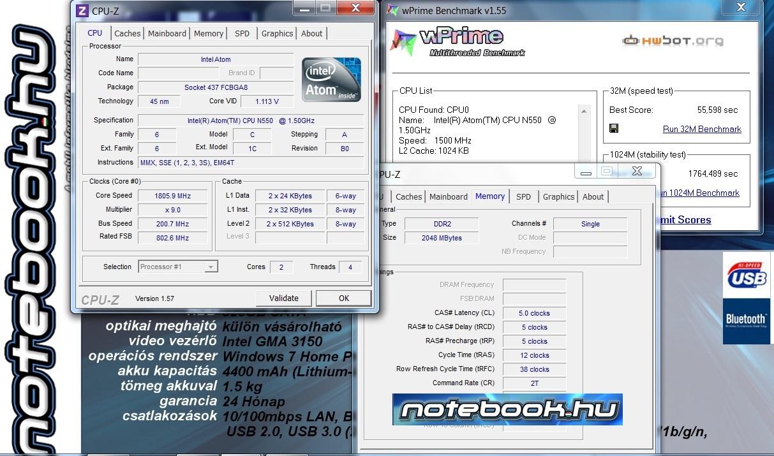
Task: Click the Rated FSB value 802.6 MHz
Action: (172, 238)
